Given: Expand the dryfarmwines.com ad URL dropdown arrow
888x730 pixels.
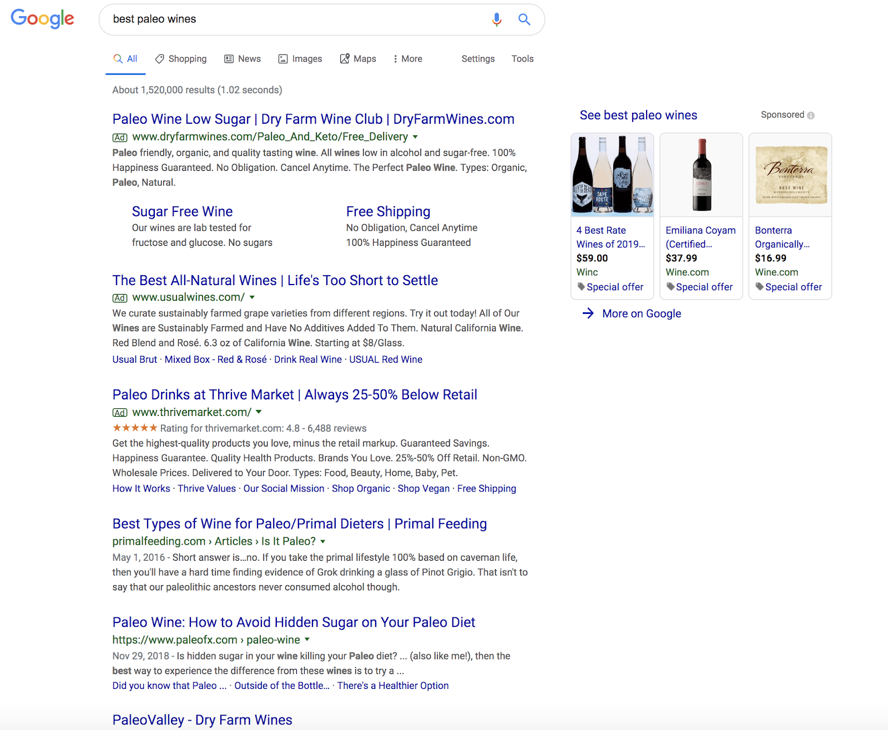Looking at the screenshot, I should [415, 136].
